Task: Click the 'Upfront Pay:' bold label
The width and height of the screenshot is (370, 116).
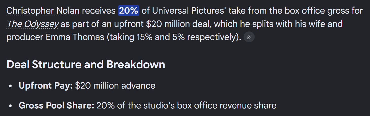Action: [46, 86]
